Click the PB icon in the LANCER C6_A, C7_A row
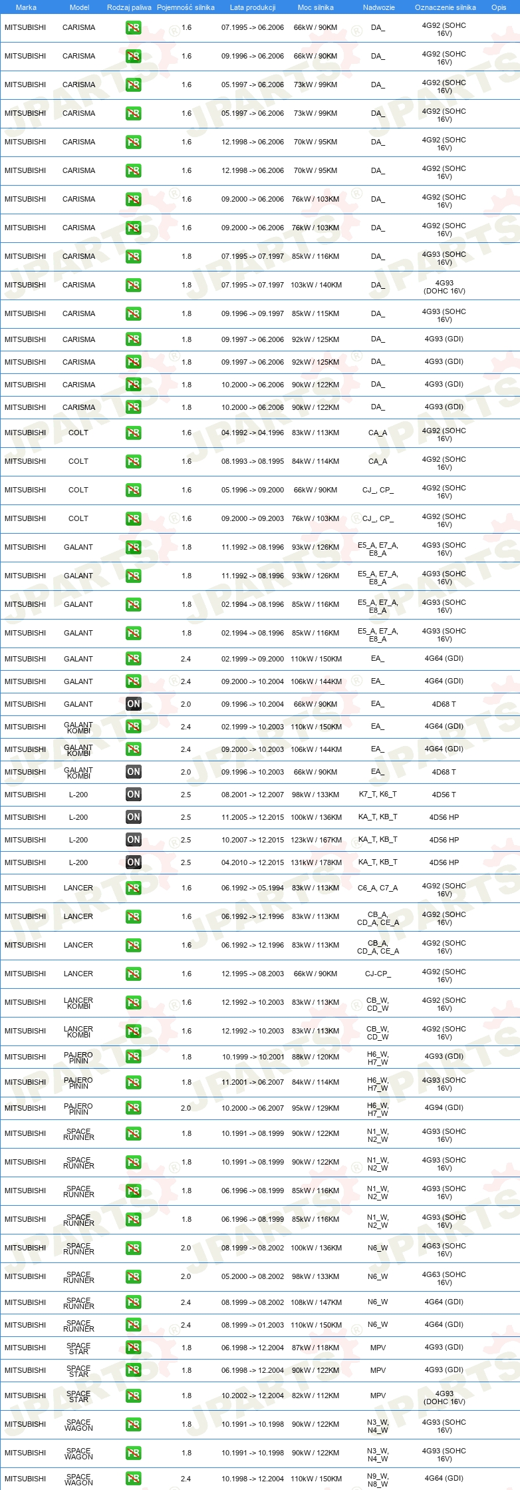The width and height of the screenshot is (520, 1490). point(134,888)
